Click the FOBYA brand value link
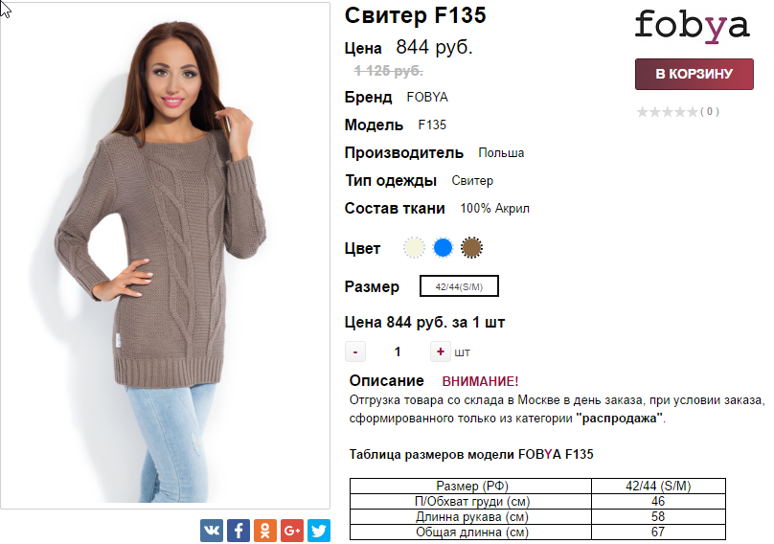 point(427,98)
